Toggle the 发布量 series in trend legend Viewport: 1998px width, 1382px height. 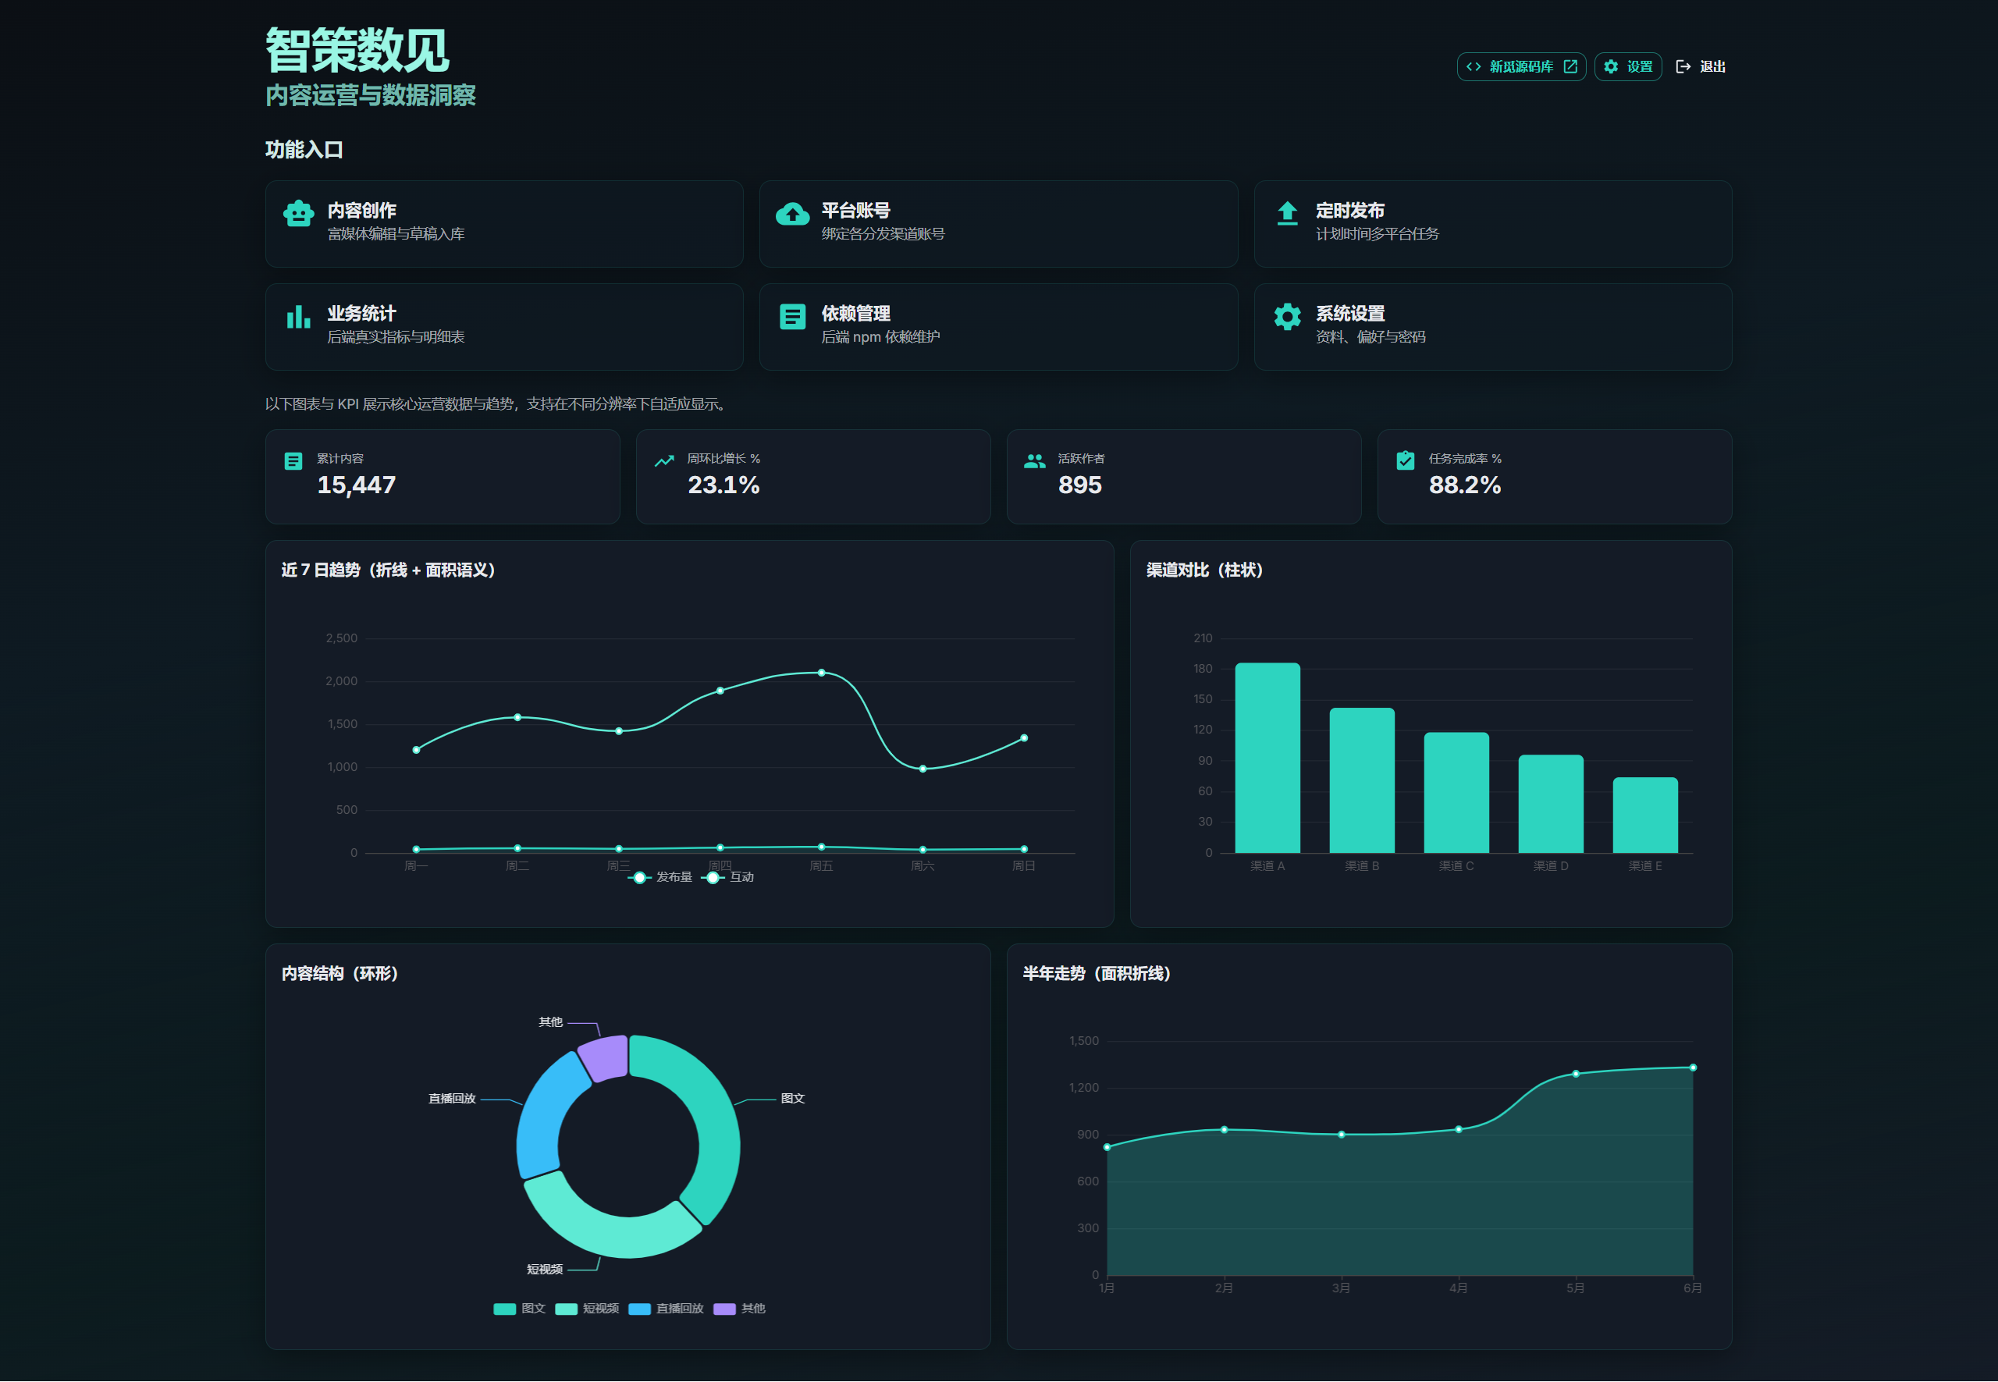[663, 877]
